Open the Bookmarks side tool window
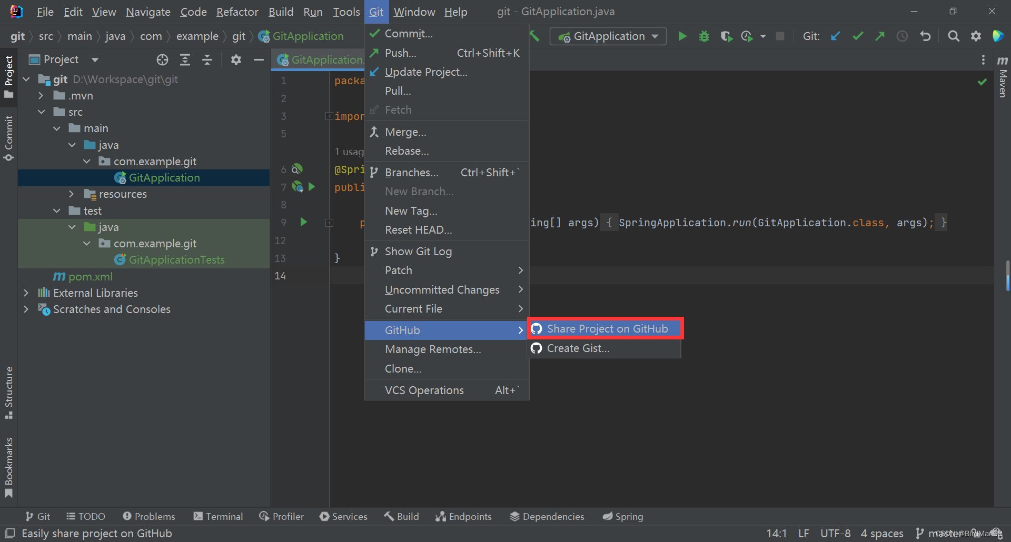Image resolution: width=1011 pixels, height=542 pixels. click(x=8, y=467)
